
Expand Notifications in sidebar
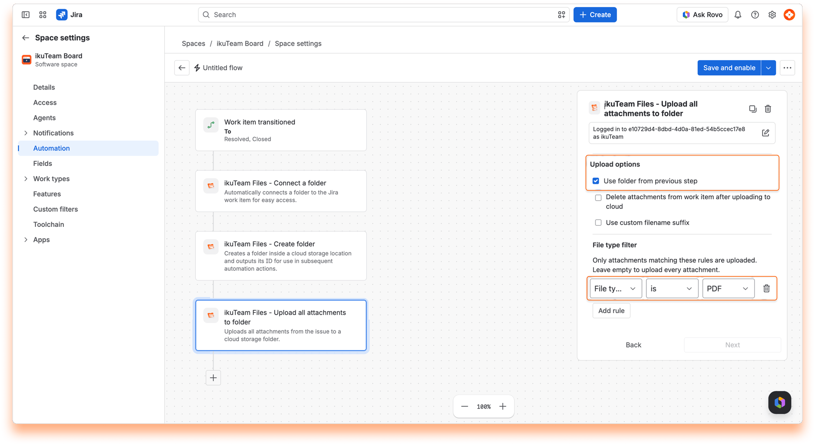25,133
